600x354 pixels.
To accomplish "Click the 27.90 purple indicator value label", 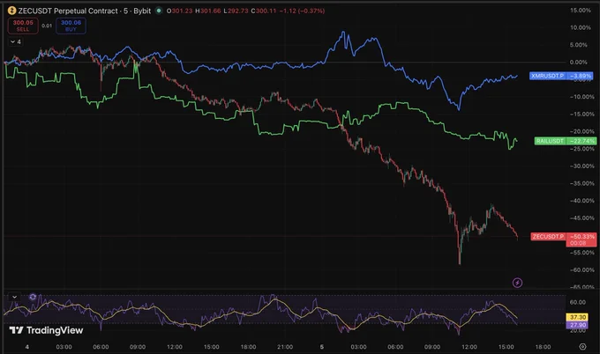I will 577,325.
